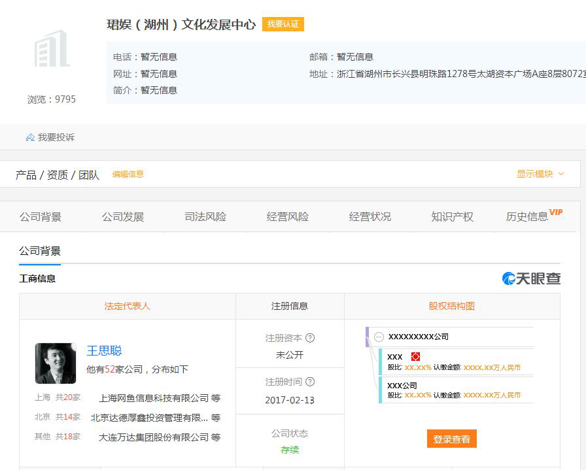Open the 历史信息 tab
586x470 pixels.
(x=527, y=216)
